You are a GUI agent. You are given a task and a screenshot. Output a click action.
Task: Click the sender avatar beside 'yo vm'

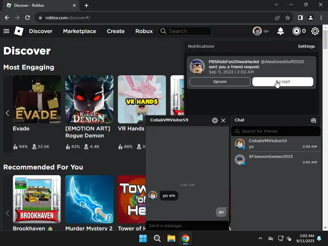(153, 195)
